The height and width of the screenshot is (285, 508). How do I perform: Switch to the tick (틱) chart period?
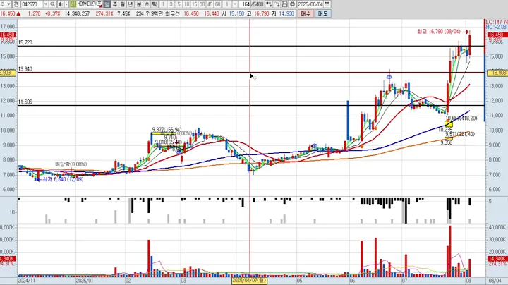point(155,4)
